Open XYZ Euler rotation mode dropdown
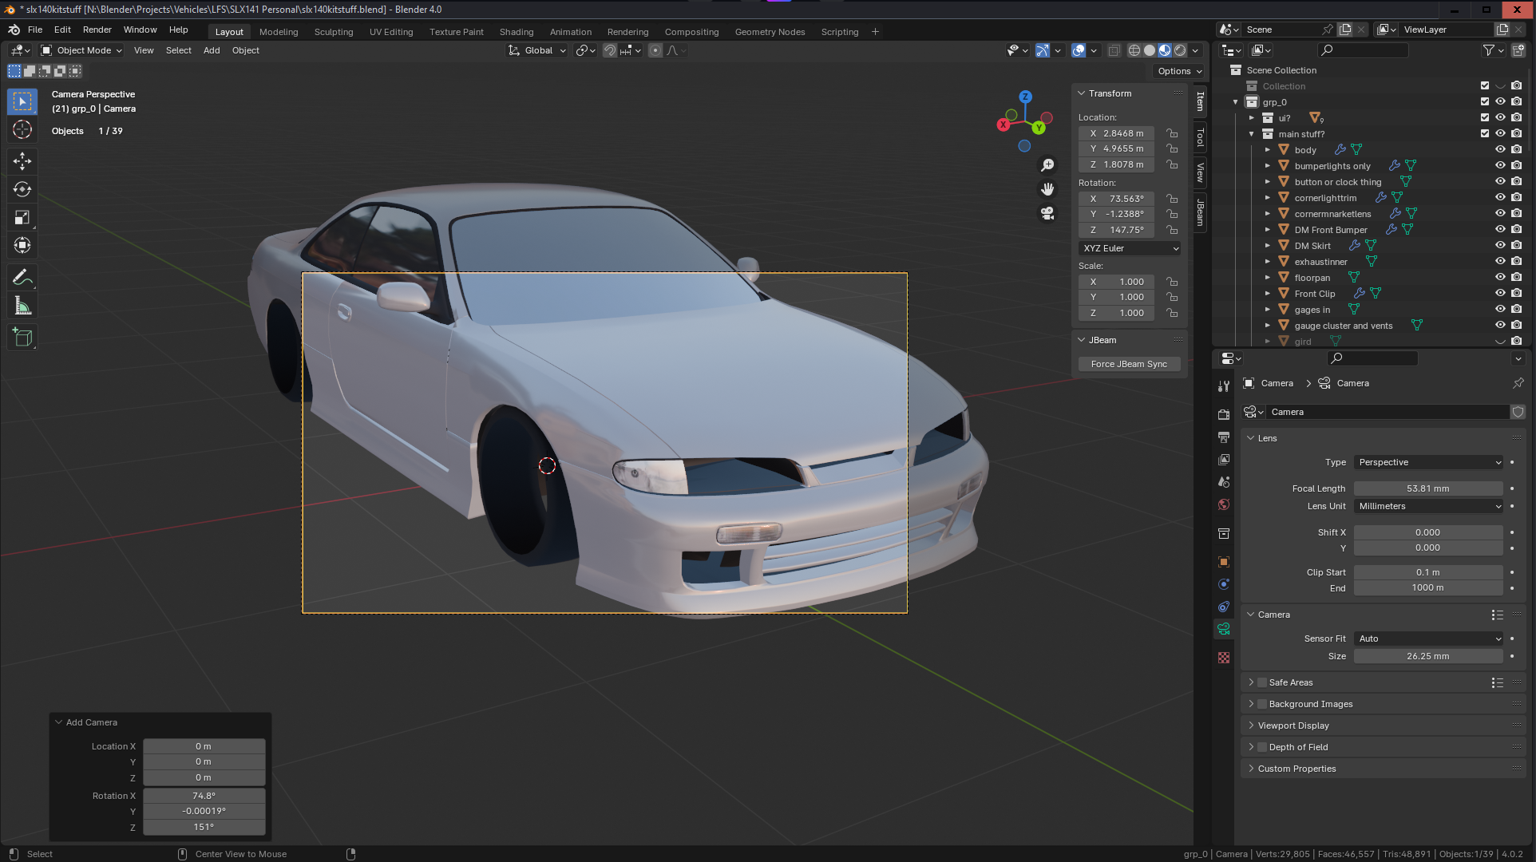The height and width of the screenshot is (862, 1536). tap(1130, 248)
